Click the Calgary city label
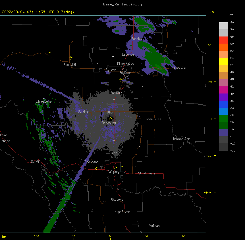This screenshot has height=240, width=245. [x=113, y=172]
